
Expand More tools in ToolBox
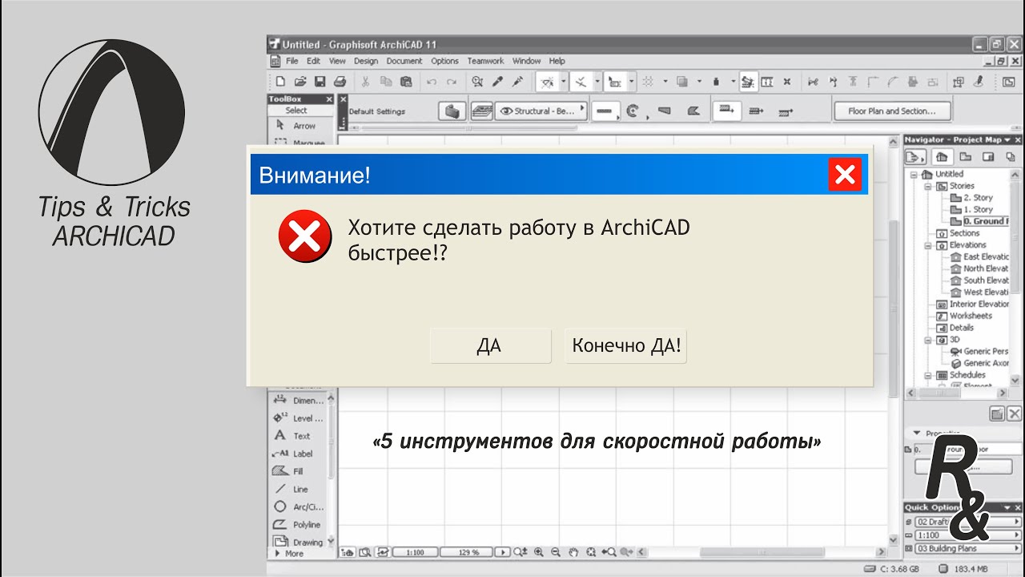click(x=290, y=554)
